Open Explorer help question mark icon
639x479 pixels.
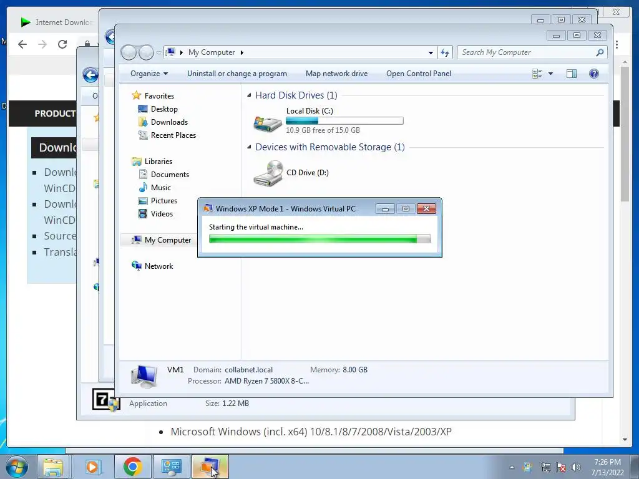point(594,74)
